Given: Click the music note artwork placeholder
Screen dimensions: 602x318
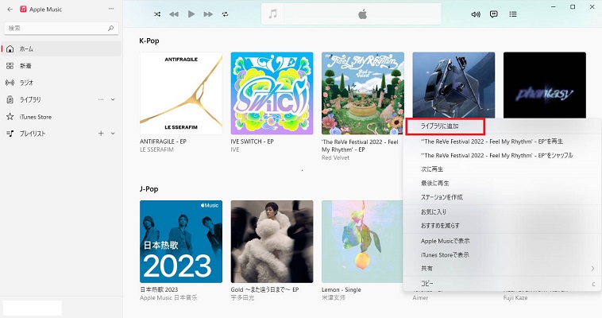Looking at the screenshot, I should pos(272,14).
